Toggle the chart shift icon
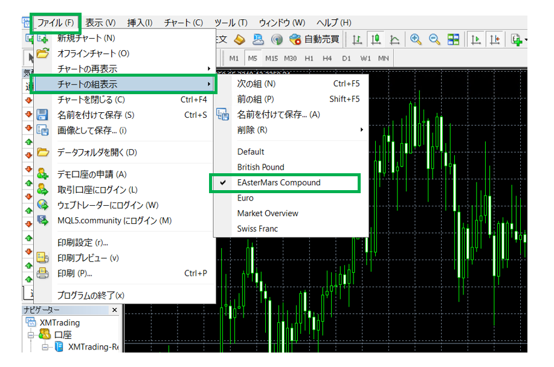554x367 pixels. coord(495,40)
